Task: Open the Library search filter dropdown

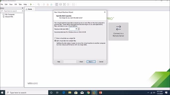Action: 22,11
